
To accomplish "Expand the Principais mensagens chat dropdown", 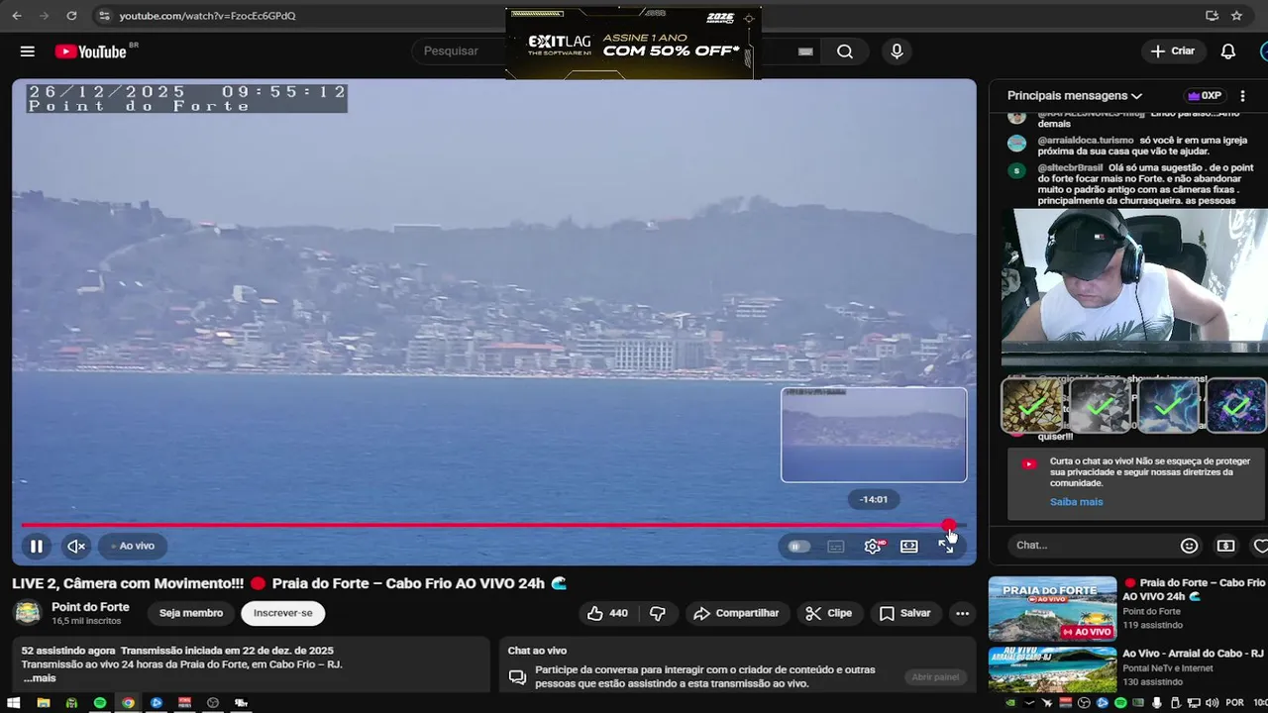I will [x=1075, y=96].
